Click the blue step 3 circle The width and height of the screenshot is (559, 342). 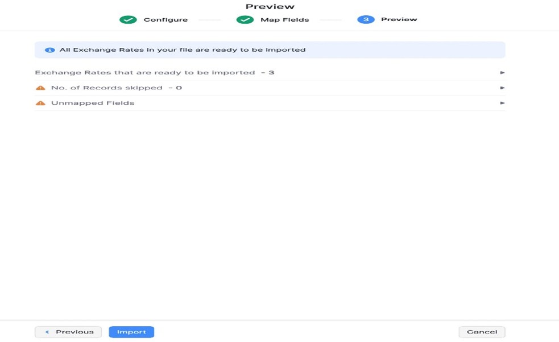point(366,19)
